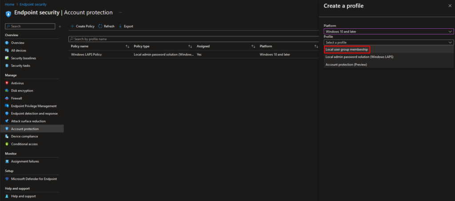Focus Search by profile name field
The width and height of the screenshot is (455, 201).
click(194, 39)
